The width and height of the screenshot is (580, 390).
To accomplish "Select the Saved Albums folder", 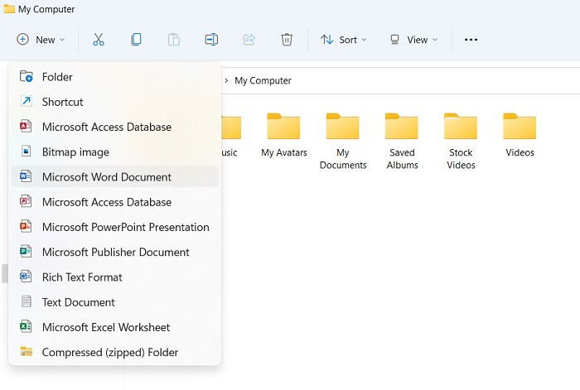I will pyautogui.click(x=402, y=142).
